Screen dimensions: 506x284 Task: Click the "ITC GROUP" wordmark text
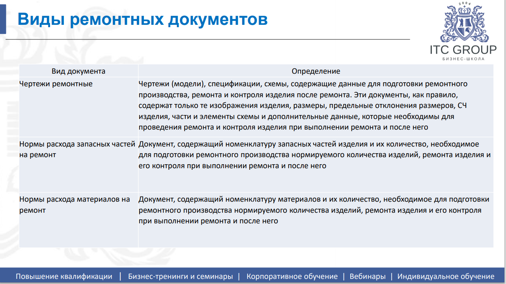pos(463,50)
